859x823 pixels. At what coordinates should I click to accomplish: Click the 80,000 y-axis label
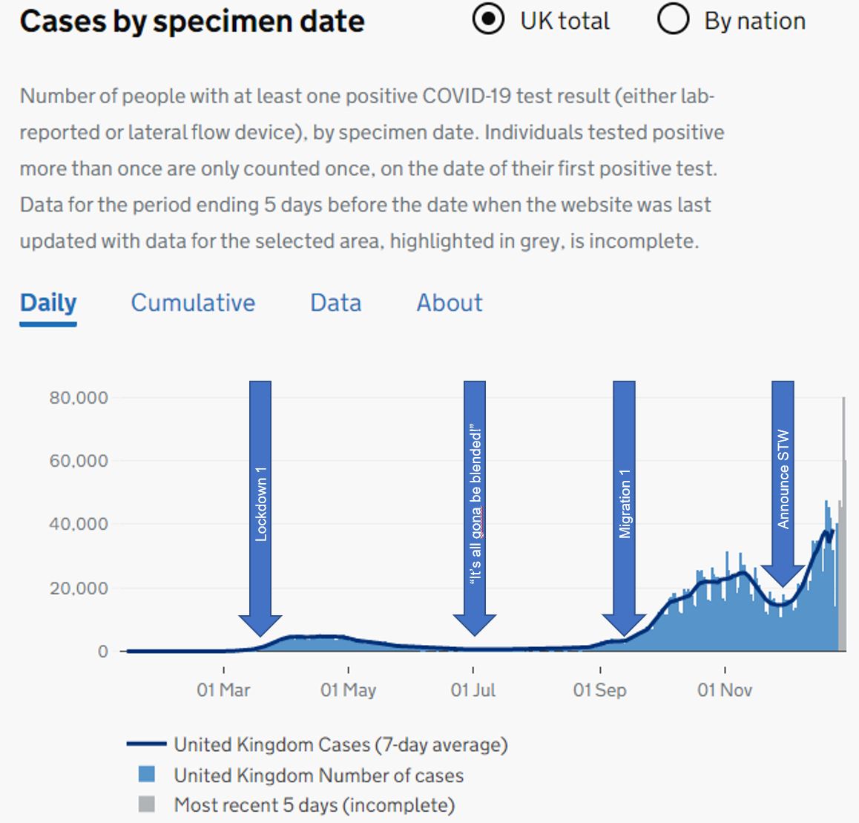point(79,398)
